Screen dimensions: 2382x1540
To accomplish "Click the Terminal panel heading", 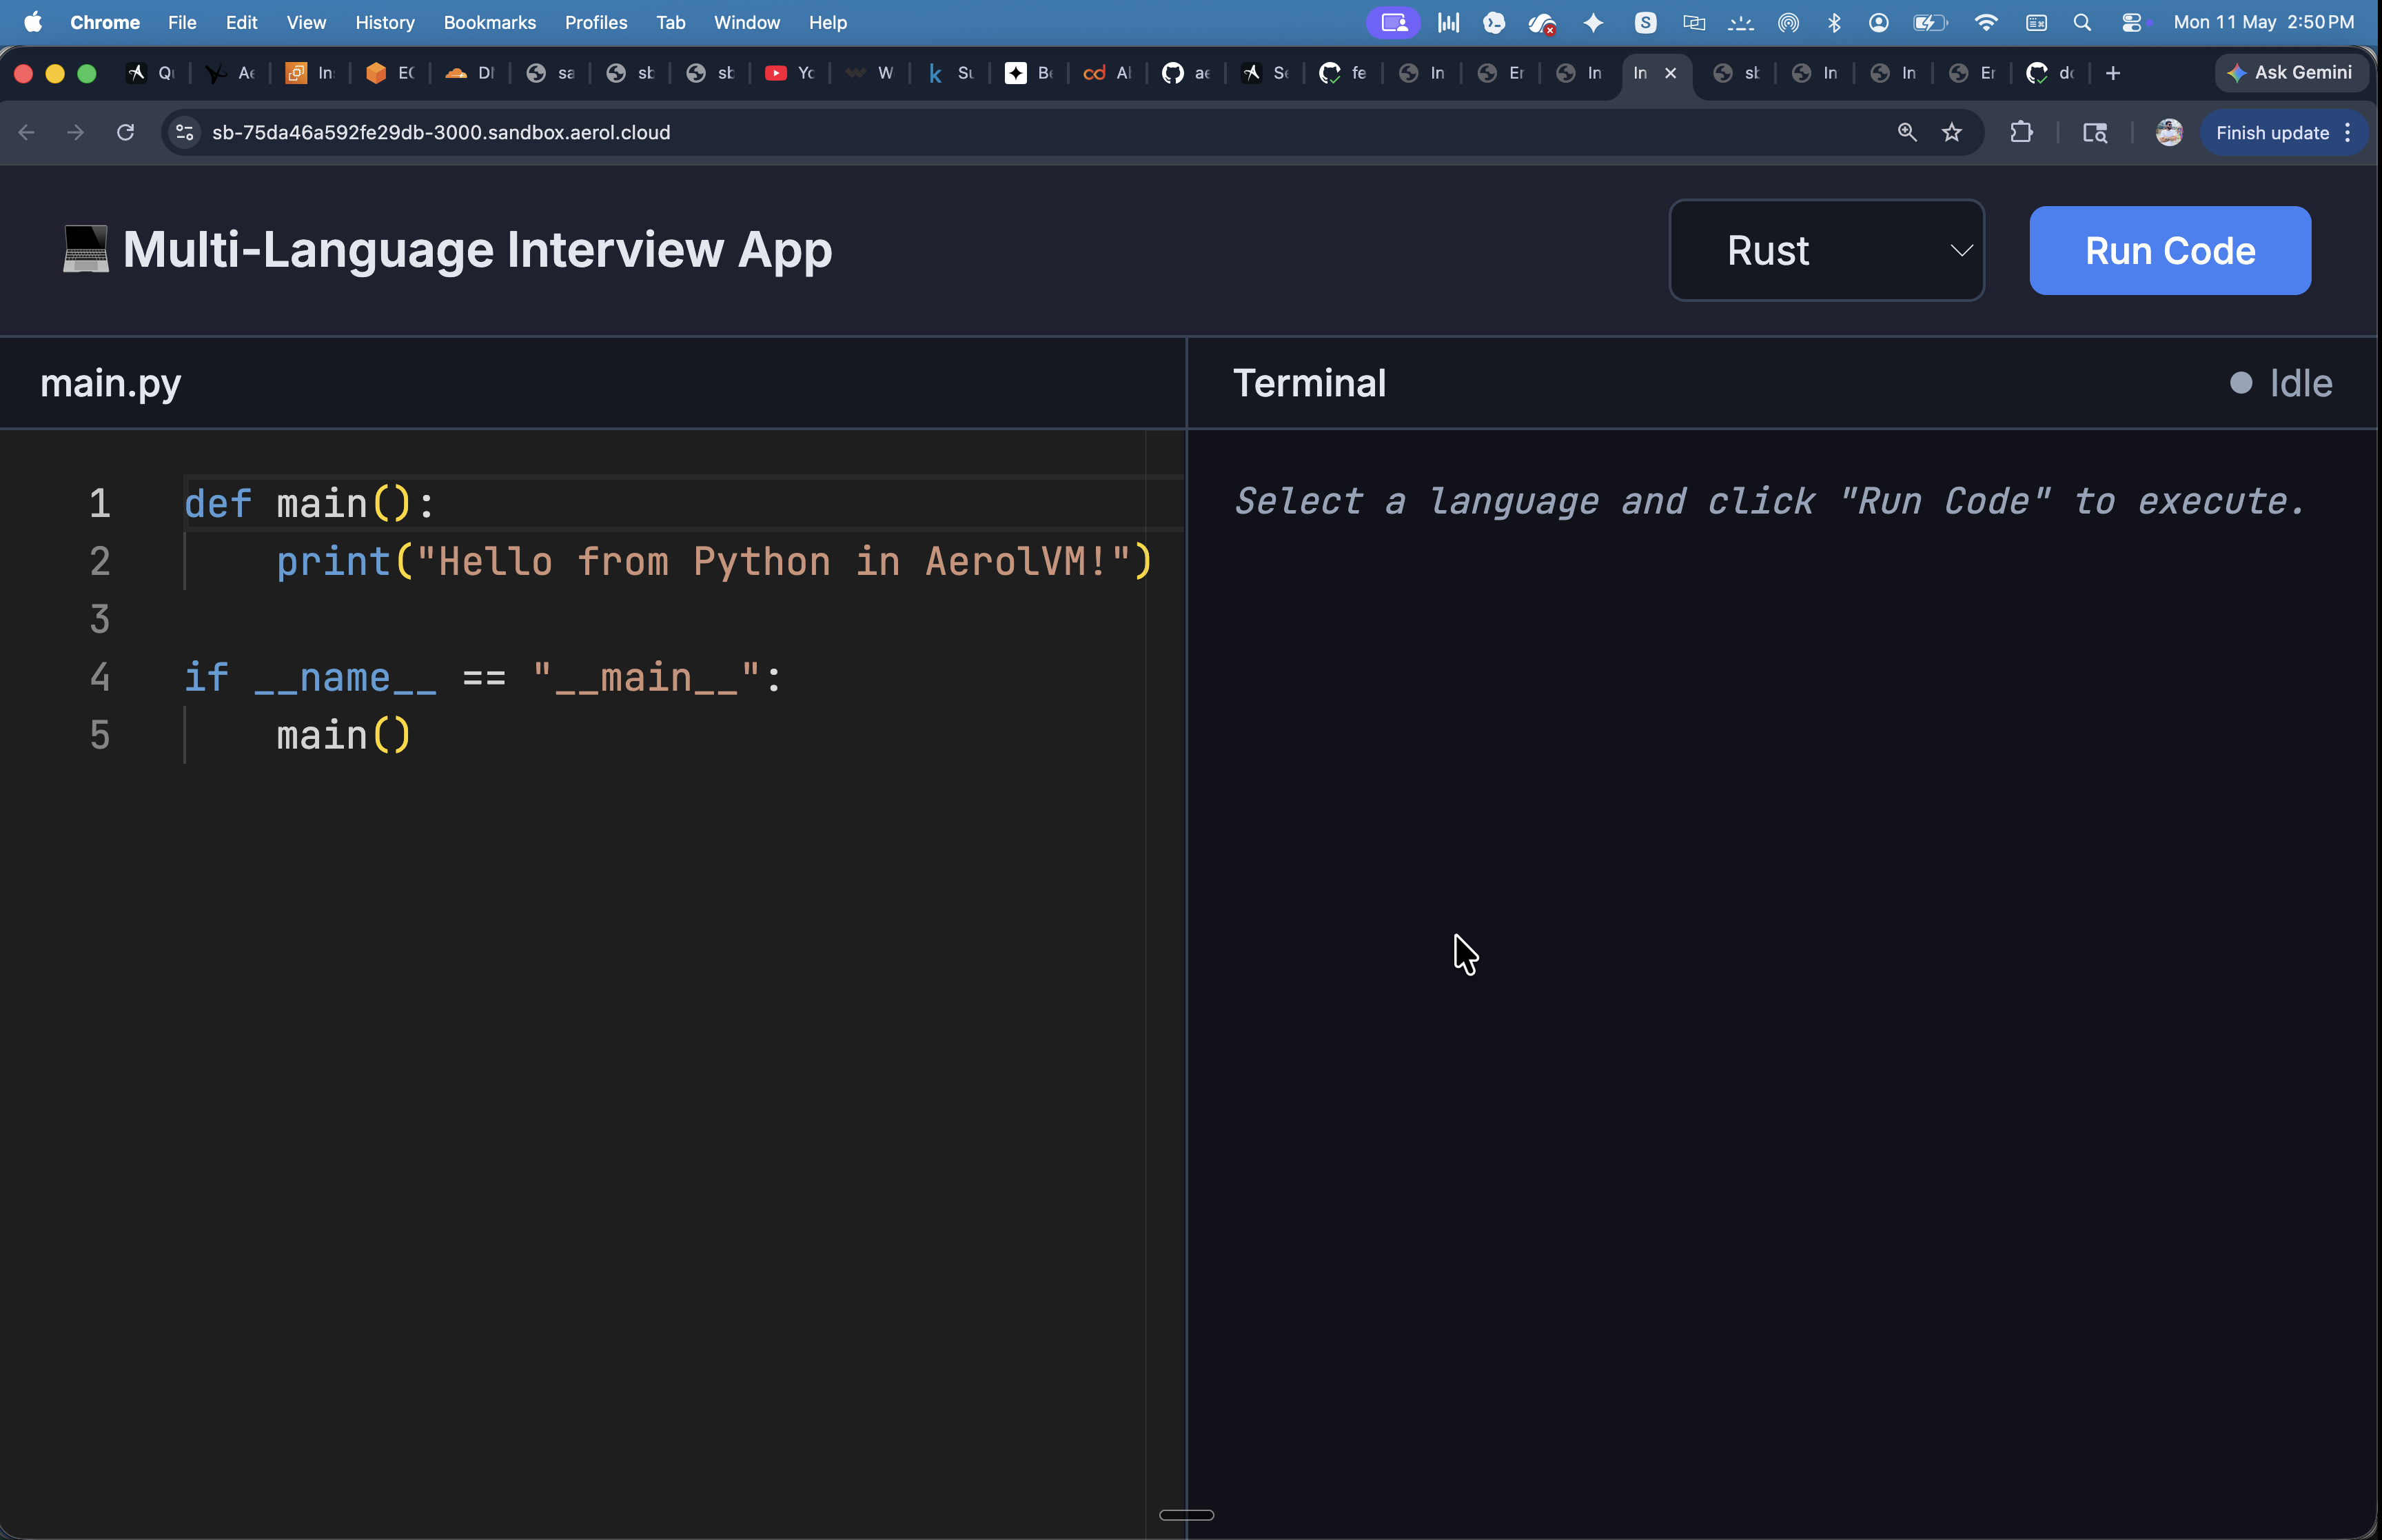I will 1310,383.
